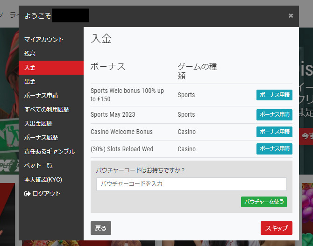Click the green バウチャーを使う button
The width and height of the screenshot is (313, 246).
[x=264, y=202]
